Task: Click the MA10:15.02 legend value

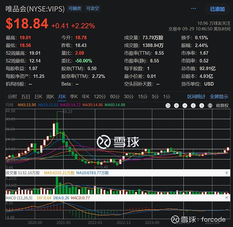Action: (48, 105)
